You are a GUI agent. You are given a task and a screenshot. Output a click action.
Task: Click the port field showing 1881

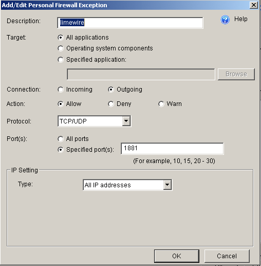click(x=172, y=149)
